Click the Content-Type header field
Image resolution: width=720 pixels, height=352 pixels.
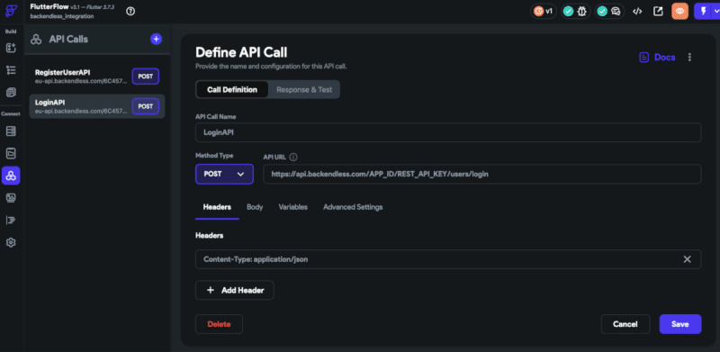click(x=448, y=259)
